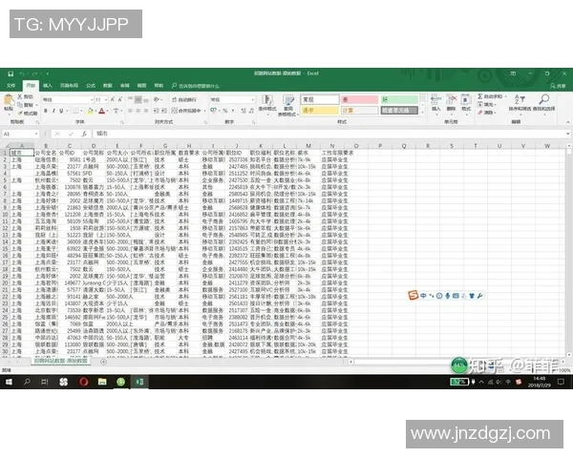Click the Increase Decimal icon
573x458 pixels.
(244, 111)
